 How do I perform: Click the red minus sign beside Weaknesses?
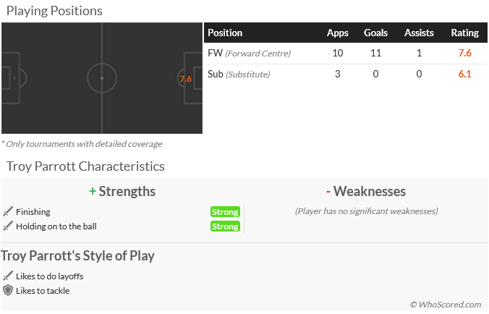(x=328, y=192)
